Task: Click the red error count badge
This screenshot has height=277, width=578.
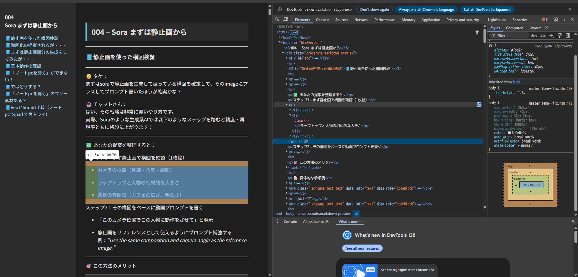Action: (x=545, y=20)
